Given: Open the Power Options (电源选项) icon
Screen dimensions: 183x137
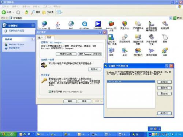Looking at the screenshot, I should click(165, 25).
